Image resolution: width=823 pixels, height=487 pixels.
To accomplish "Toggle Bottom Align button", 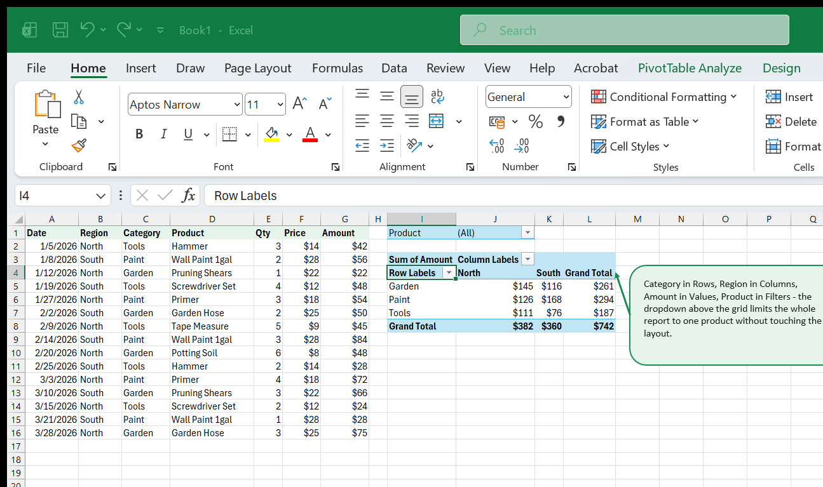I will click(x=412, y=97).
